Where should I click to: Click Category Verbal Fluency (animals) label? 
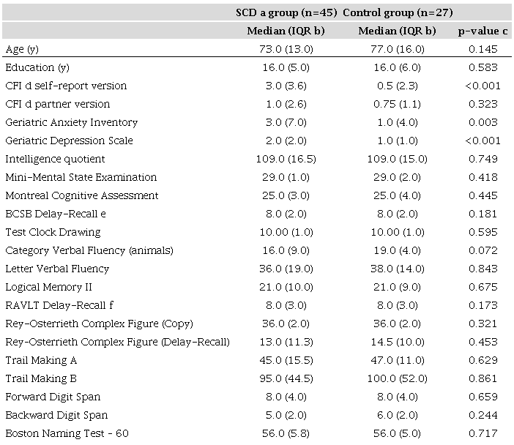(x=89, y=250)
